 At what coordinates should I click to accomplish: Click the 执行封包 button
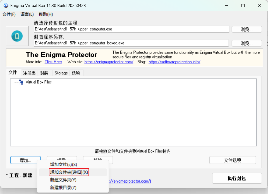coord(237,178)
